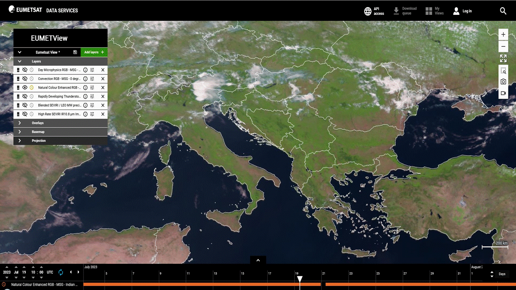Screen dimensions: 516x290
Task: Expand the Projection section
Action: pos(19,141)
